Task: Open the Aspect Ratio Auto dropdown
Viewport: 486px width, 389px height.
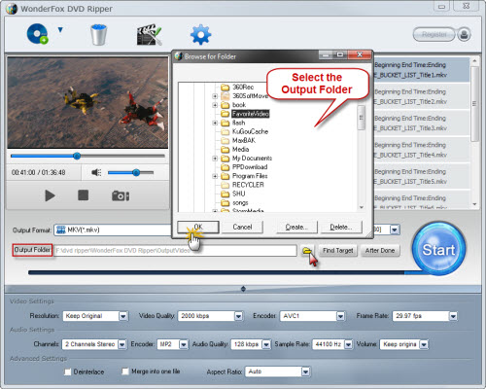Action: tap(305, 371)
